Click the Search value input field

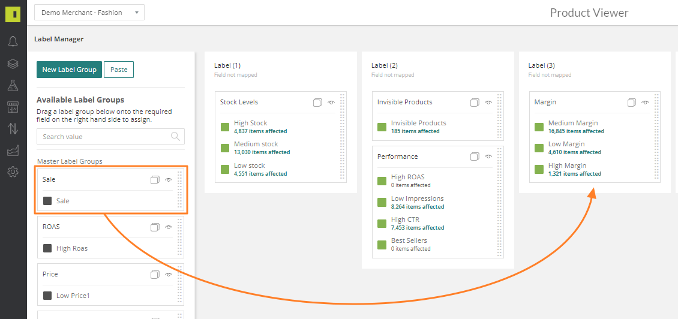pyautogui.click(x=110, y=137)
